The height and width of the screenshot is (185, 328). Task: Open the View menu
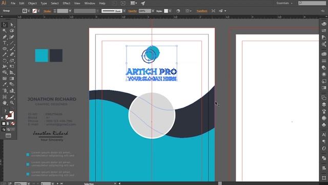tap(77, 3)
